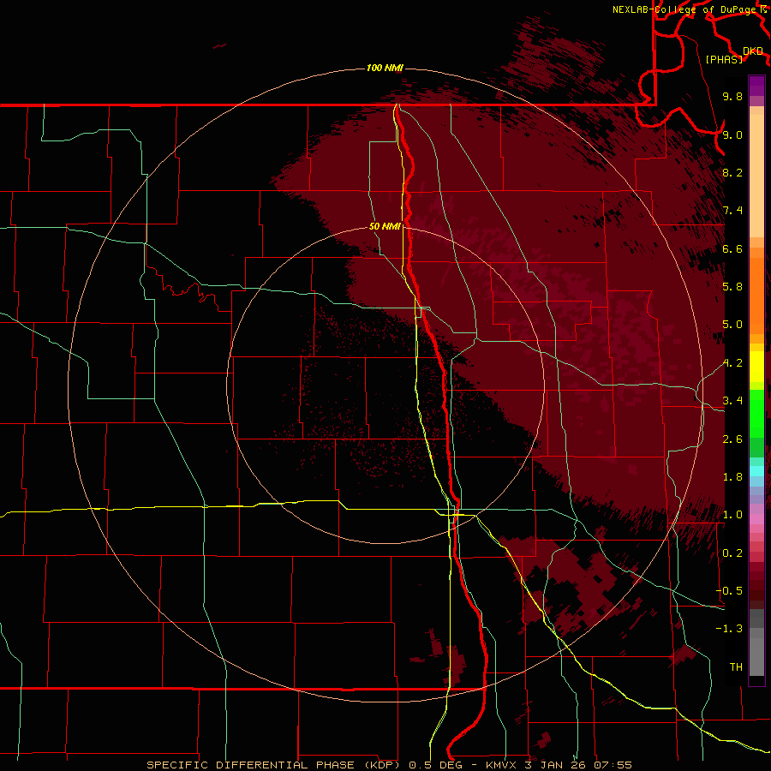
Task: Click the 1.8 legend value
Action: [732, 477]
